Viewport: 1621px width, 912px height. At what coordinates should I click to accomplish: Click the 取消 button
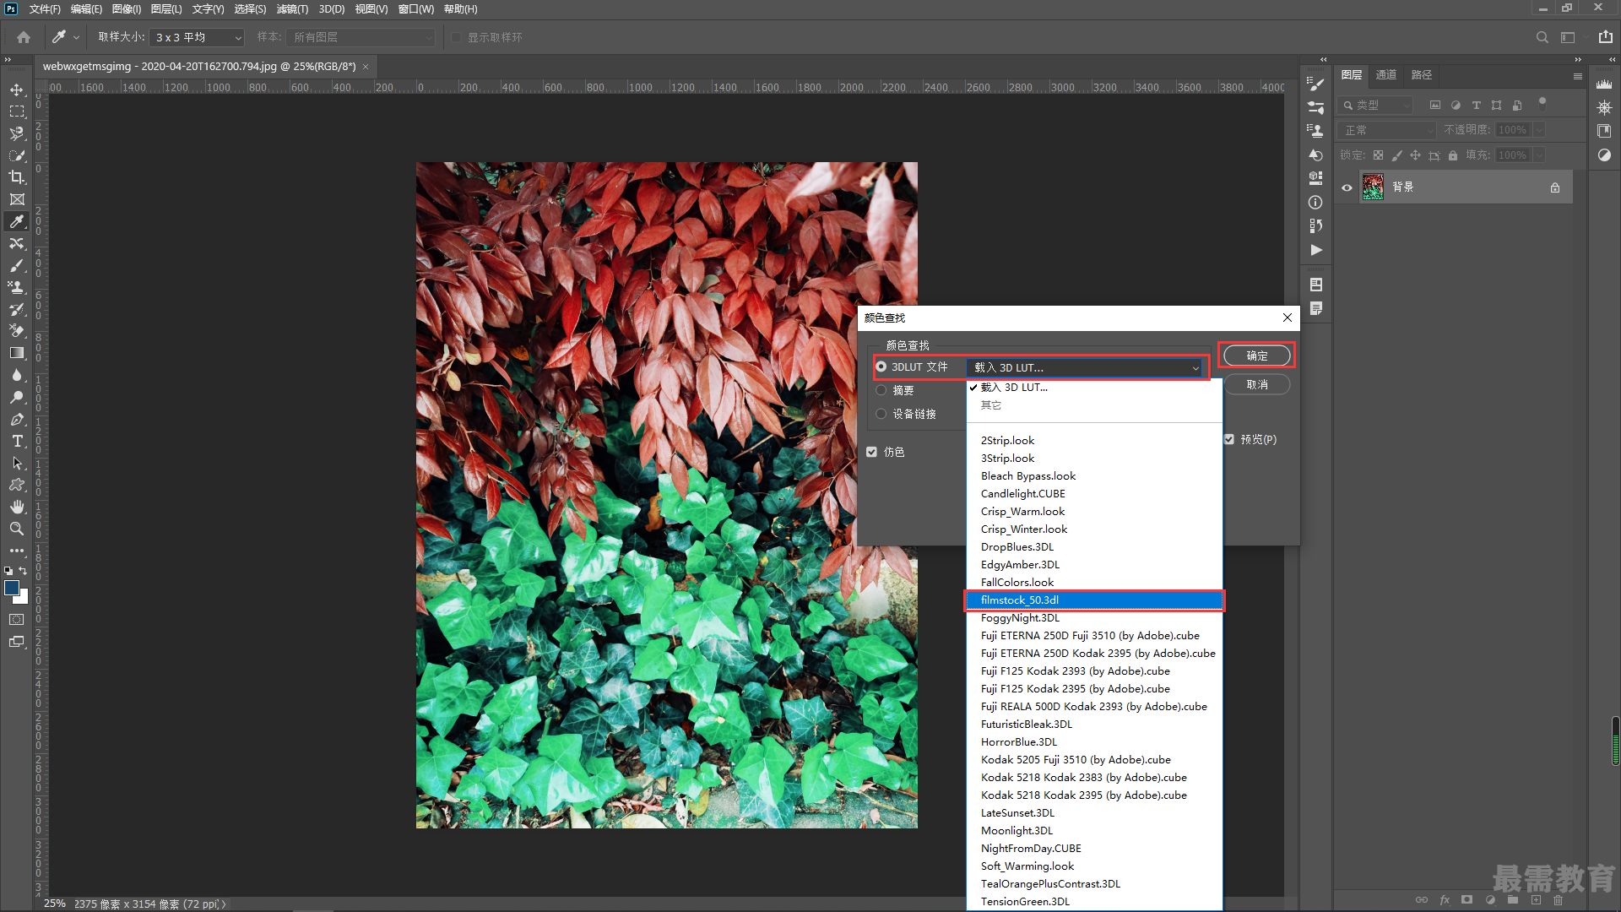(1256, 384)
